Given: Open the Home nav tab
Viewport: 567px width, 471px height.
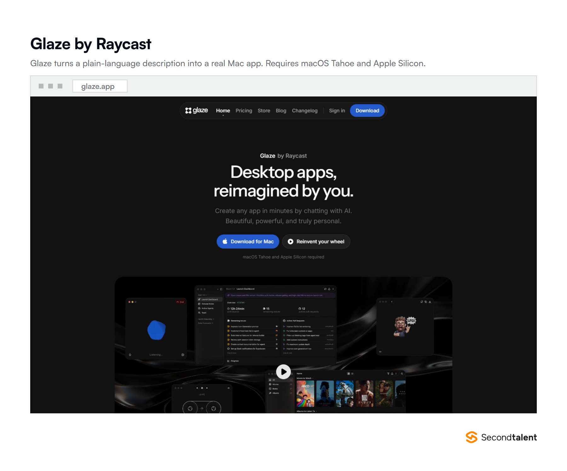Looking at the screenshot, I should (223, 111).
